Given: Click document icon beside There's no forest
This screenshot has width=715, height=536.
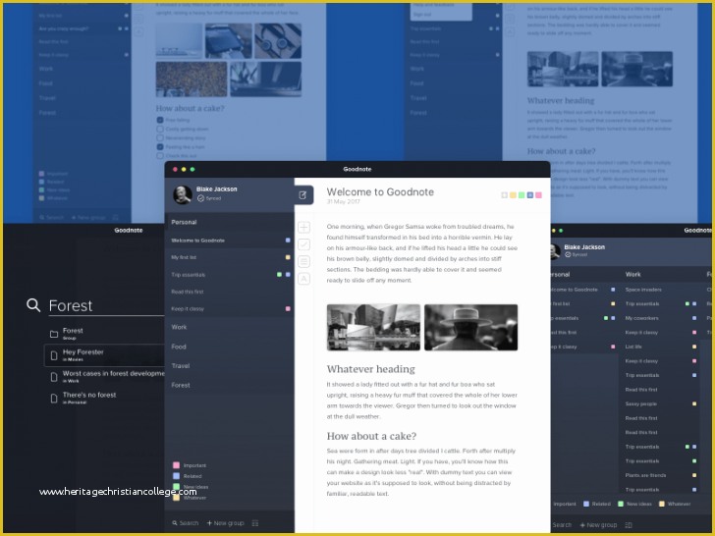Looking at the screenshot, I should click(x=54, y=399).
